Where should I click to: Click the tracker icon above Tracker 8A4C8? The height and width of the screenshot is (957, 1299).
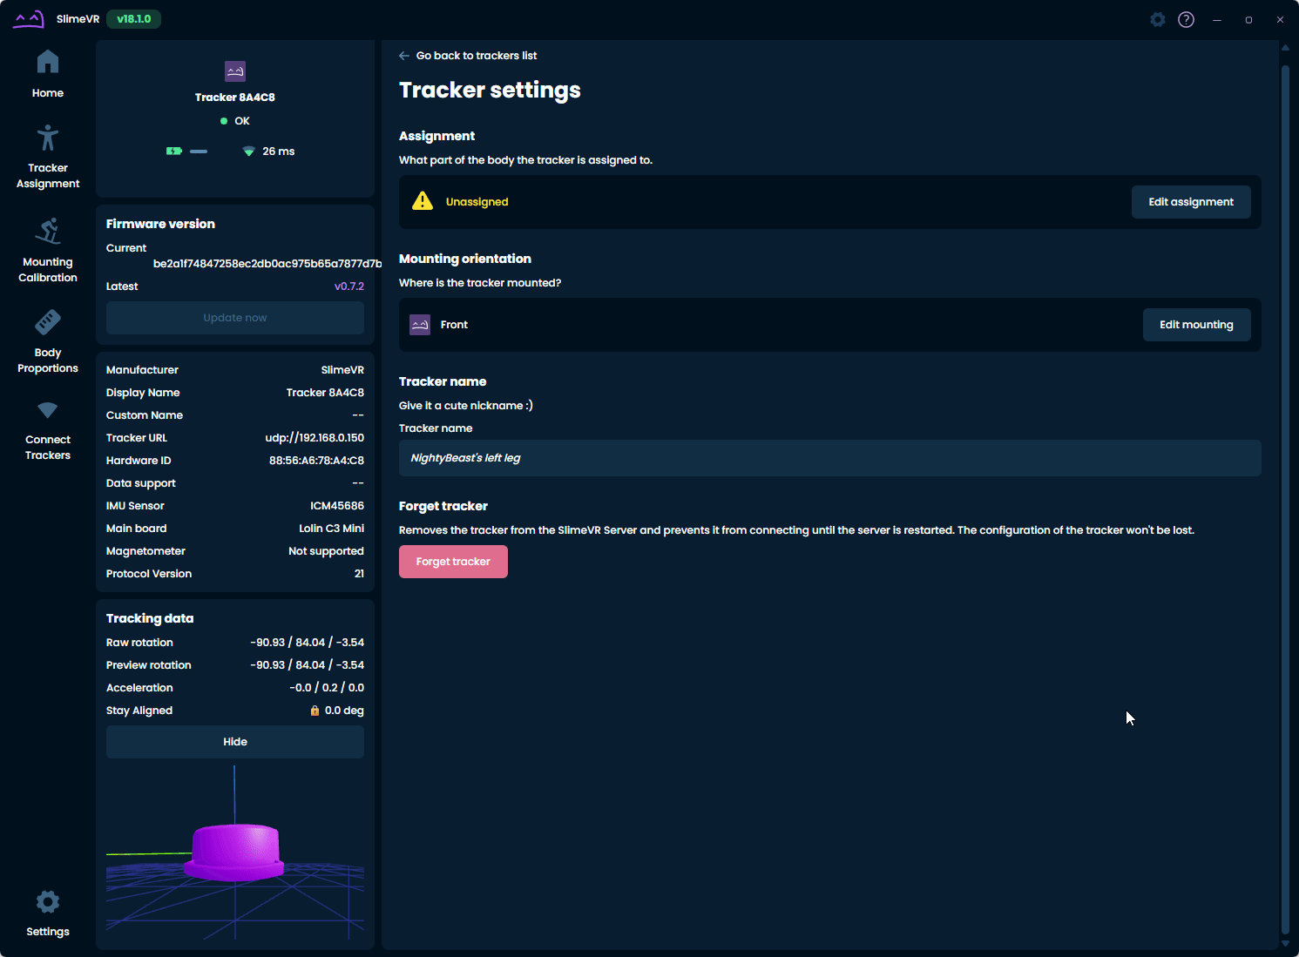coord(235,71)
